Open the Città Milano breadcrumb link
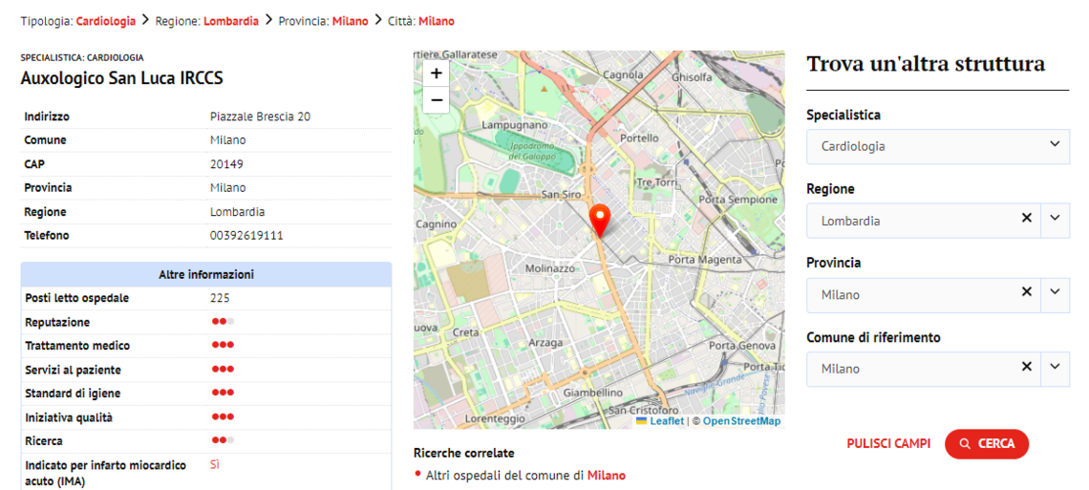Viewport: 1089px width, 490px height. [437, 21]
